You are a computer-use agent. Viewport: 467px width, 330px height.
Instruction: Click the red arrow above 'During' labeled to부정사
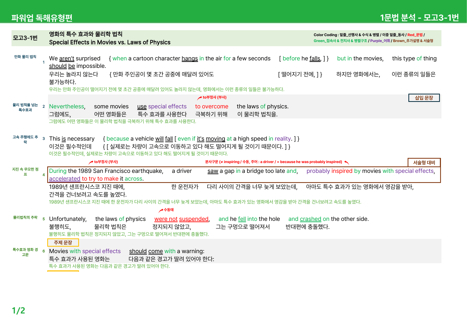91,162
